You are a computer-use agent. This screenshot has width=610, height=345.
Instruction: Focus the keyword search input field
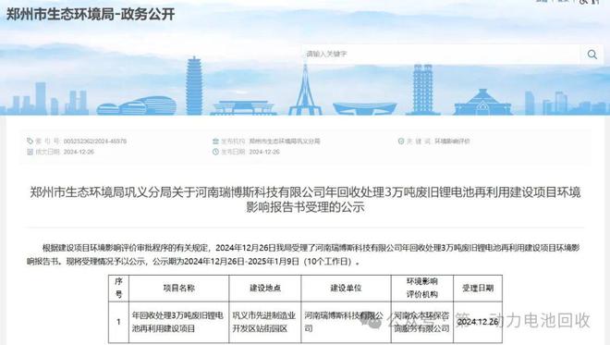(441, 55)
